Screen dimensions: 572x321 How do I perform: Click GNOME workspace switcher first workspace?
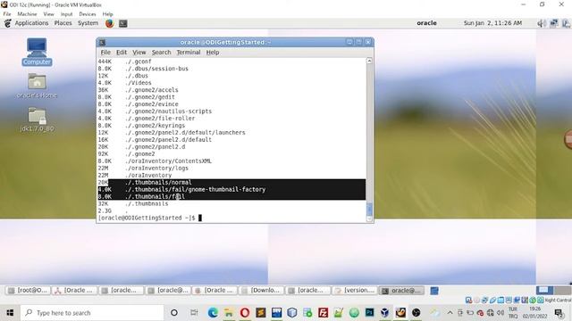543,290
